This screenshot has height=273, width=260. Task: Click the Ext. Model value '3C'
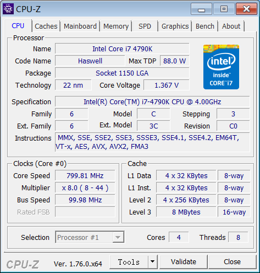[153, 126]
